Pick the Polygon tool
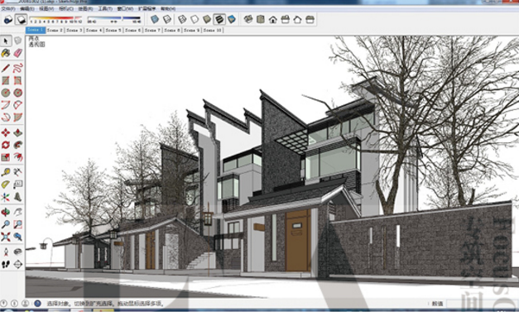The image size is (519, 312). click(x=18, y=93)
